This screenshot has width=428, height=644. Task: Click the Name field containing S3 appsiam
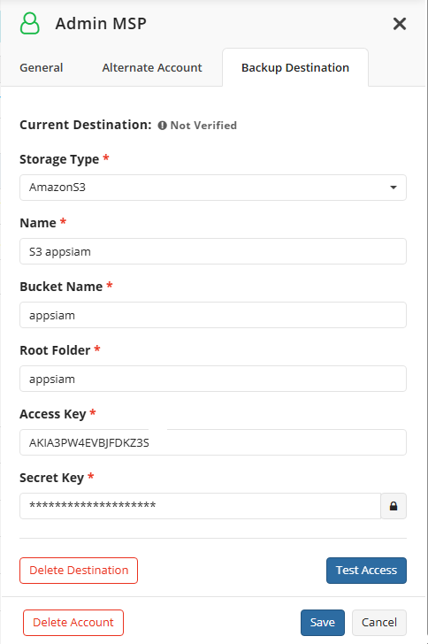point(213,251)
